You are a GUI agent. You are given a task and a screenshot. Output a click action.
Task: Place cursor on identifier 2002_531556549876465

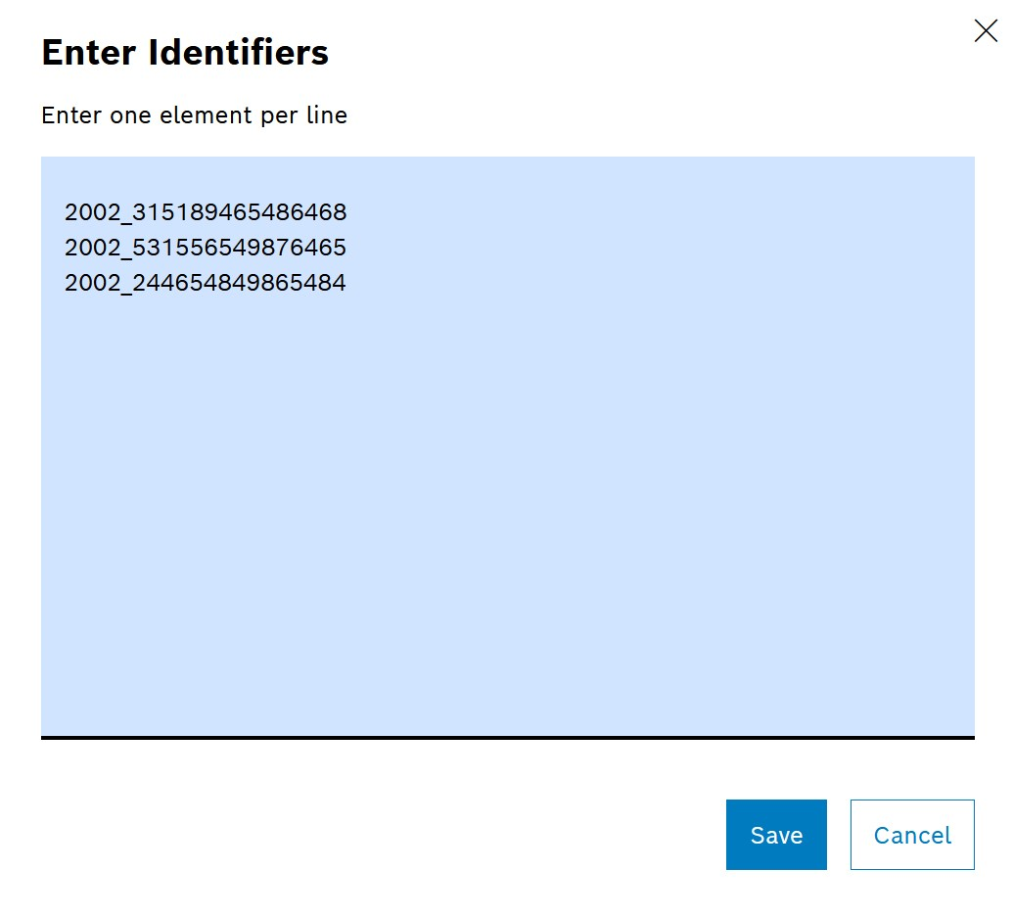206,248
